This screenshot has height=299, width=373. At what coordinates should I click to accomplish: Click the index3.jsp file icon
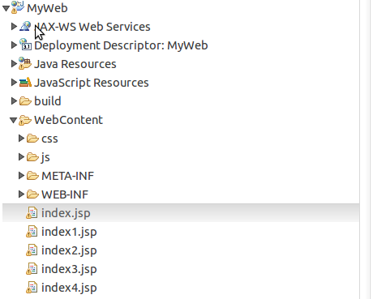tap(32, 269)
